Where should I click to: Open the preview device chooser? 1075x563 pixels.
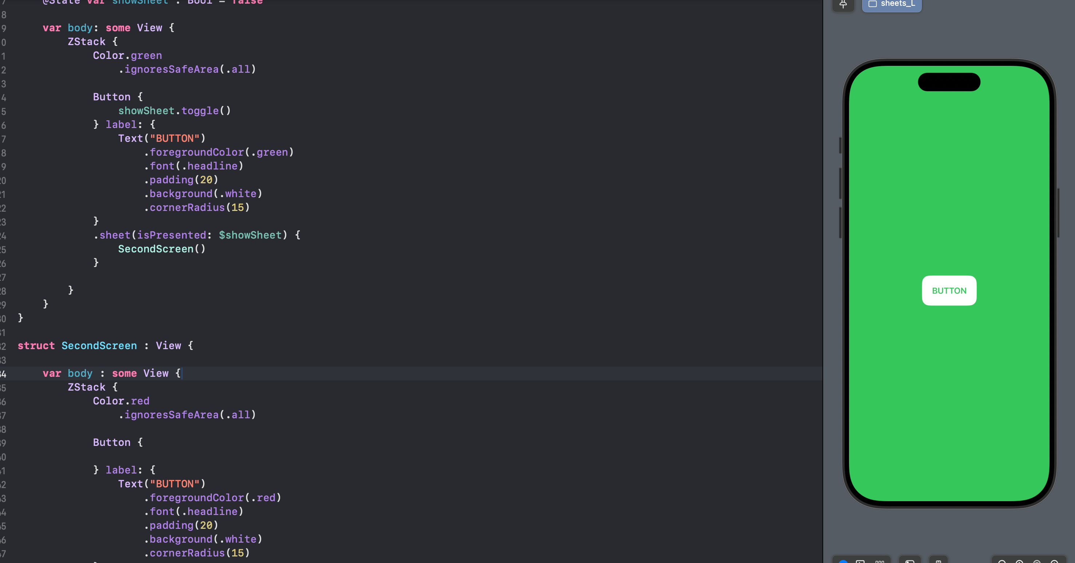pyautogui.click(x=939, y=561)
